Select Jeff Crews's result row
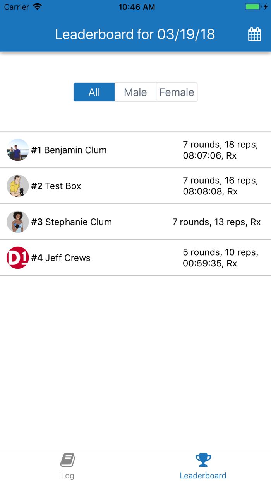 pyautogui.click(x=116, y=258)
